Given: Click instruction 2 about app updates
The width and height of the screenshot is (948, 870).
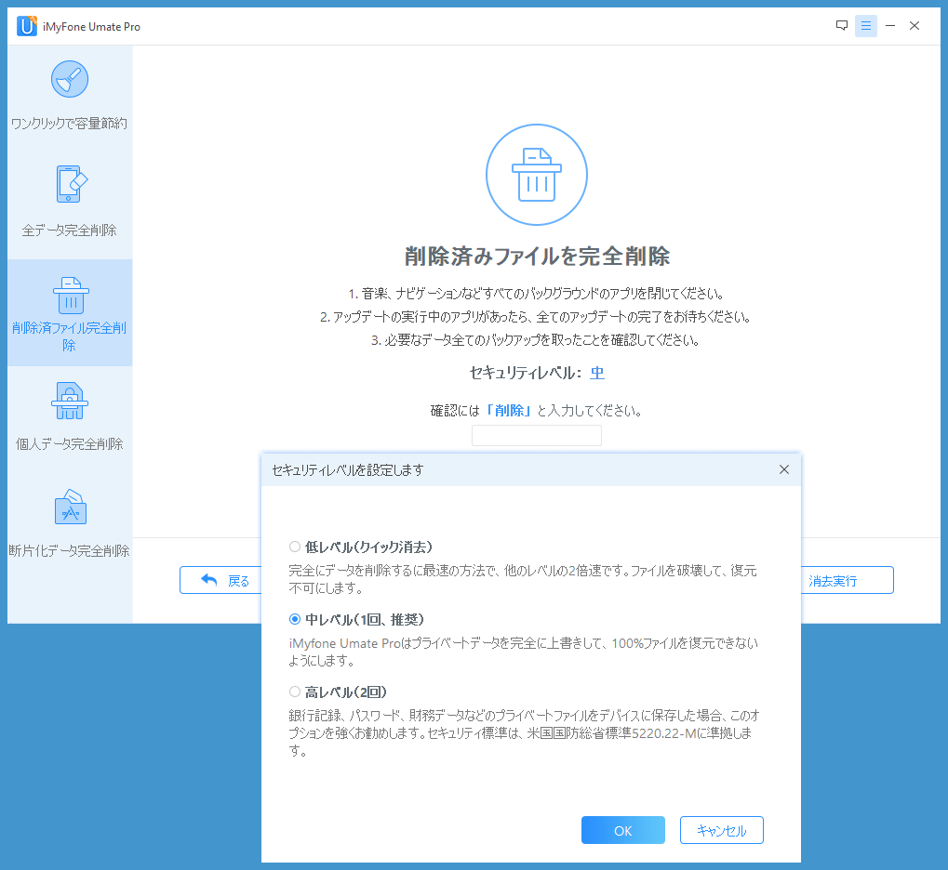Looking at the screenshot, I should point(535,317).
